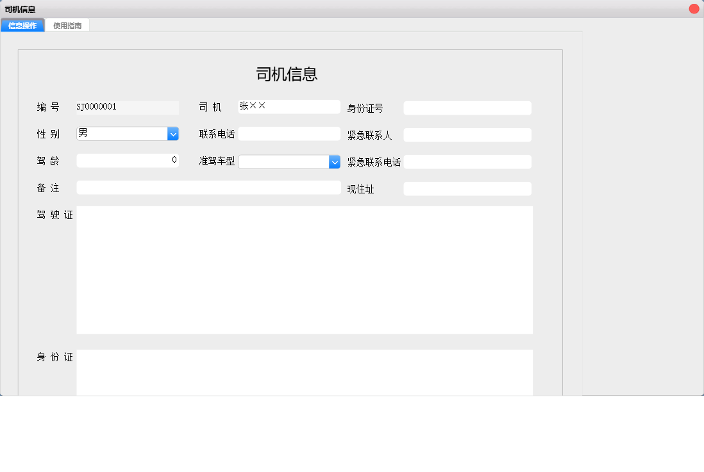Focus the 身份证号 input field
The width and height of the screenshot is (704, 472).
pos(467,108)
